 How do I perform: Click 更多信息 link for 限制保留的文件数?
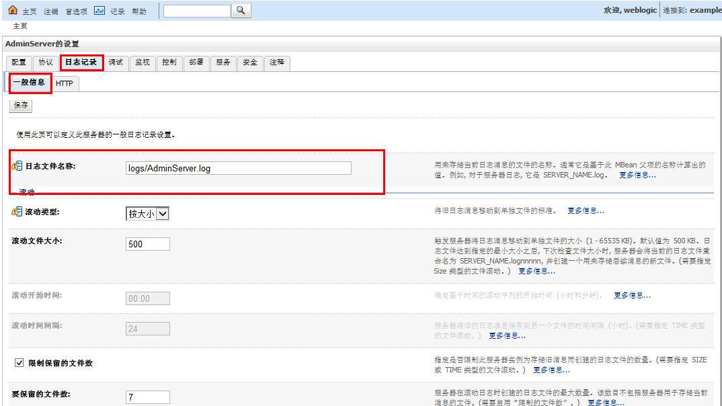(x=552, y=370)
